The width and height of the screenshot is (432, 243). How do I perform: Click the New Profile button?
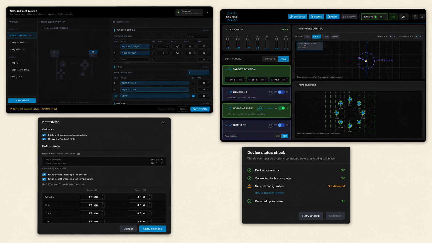pyautogui.click(x=22, y=100)
